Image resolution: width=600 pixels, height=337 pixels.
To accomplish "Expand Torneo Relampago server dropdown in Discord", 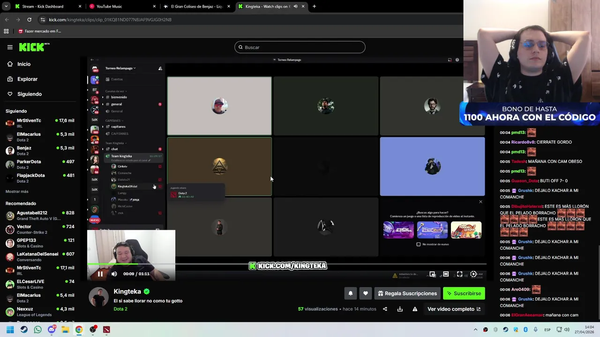I will point(120,68).
